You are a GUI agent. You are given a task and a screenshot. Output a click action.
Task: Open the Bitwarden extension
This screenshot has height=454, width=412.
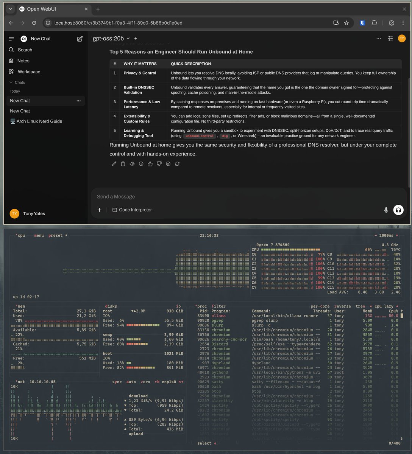362,23
